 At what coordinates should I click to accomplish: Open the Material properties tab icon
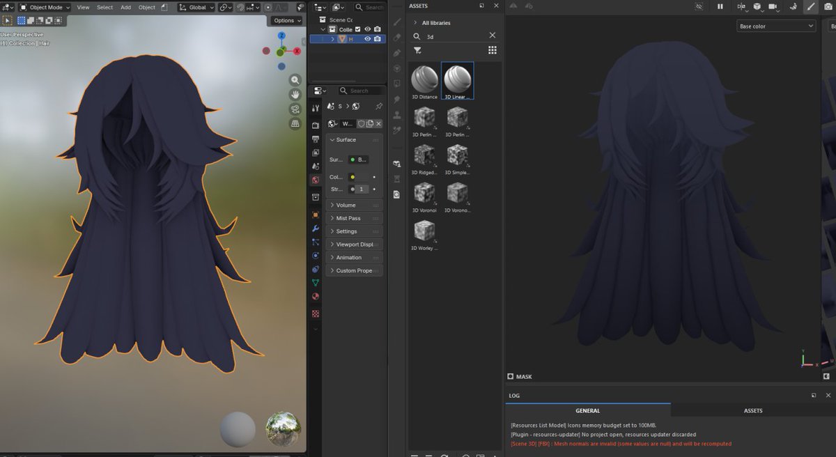click(316, 297)
